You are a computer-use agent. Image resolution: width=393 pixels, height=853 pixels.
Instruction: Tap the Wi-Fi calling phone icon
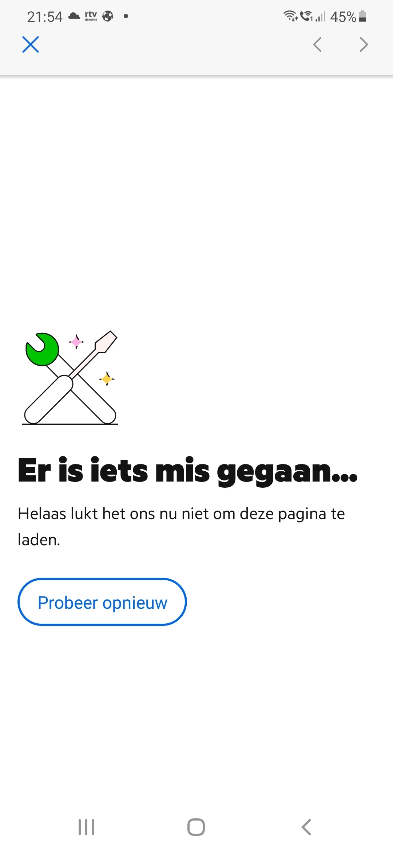306,16
